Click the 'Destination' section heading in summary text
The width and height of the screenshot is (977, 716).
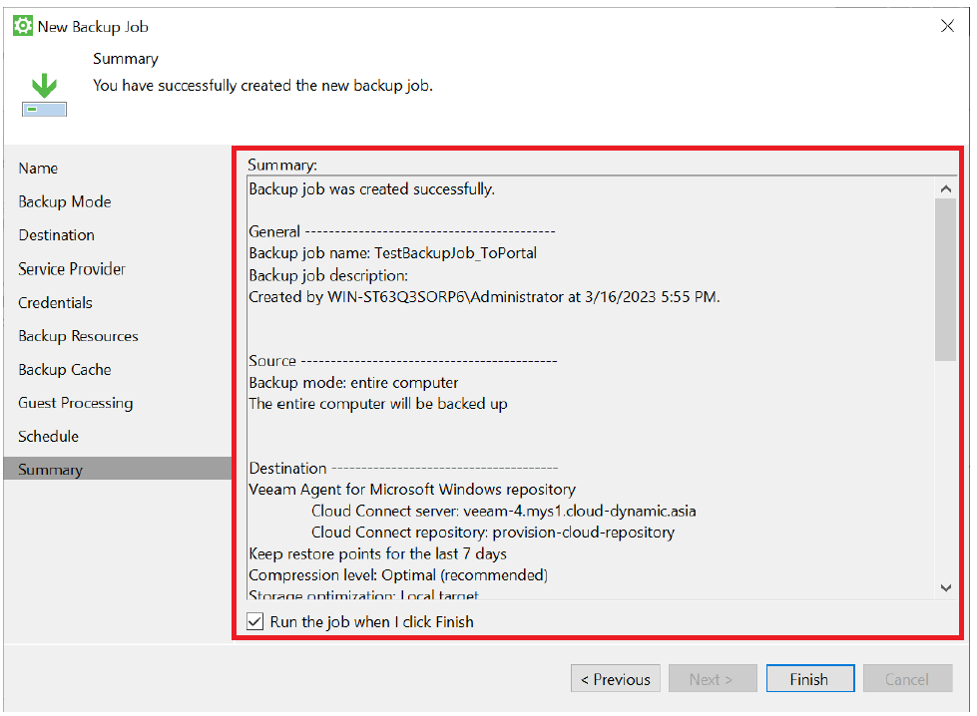coord(287,469)
